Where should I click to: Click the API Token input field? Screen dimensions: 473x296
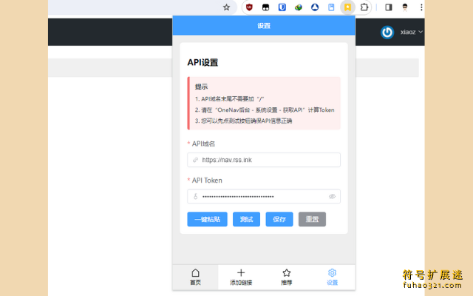[x=264, y=197]
